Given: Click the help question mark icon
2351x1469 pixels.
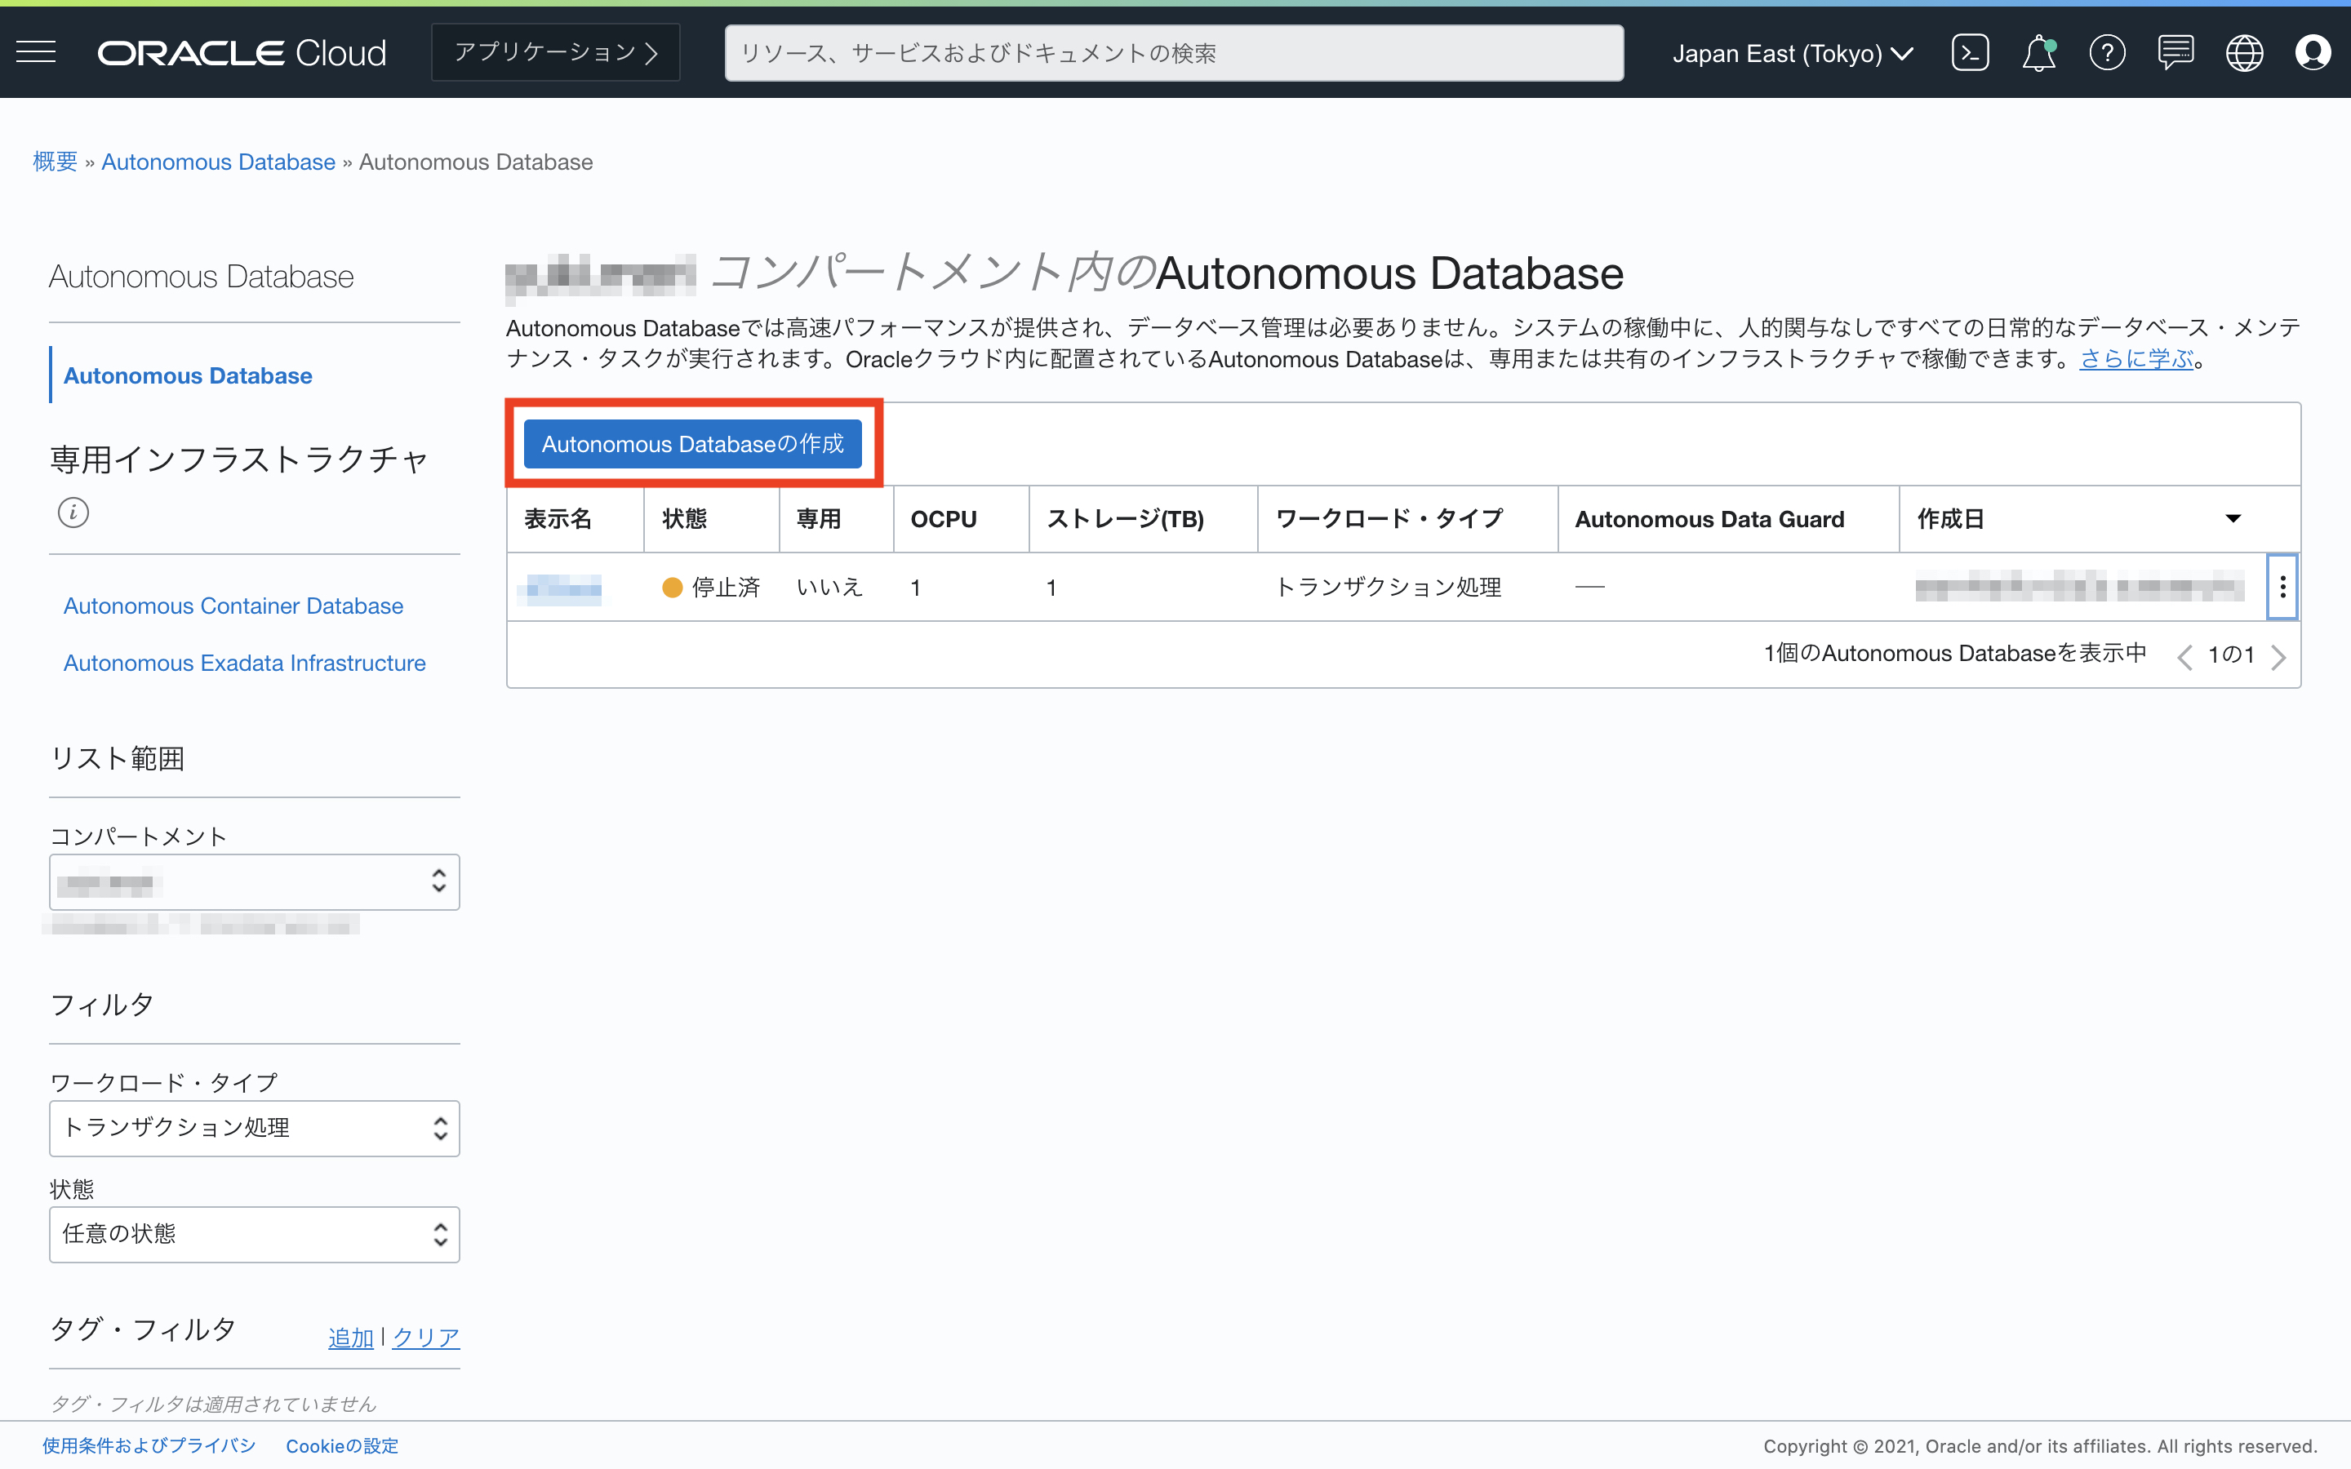Looking at the screenshot, I should pyautogui.click(x=2106, y=52).
